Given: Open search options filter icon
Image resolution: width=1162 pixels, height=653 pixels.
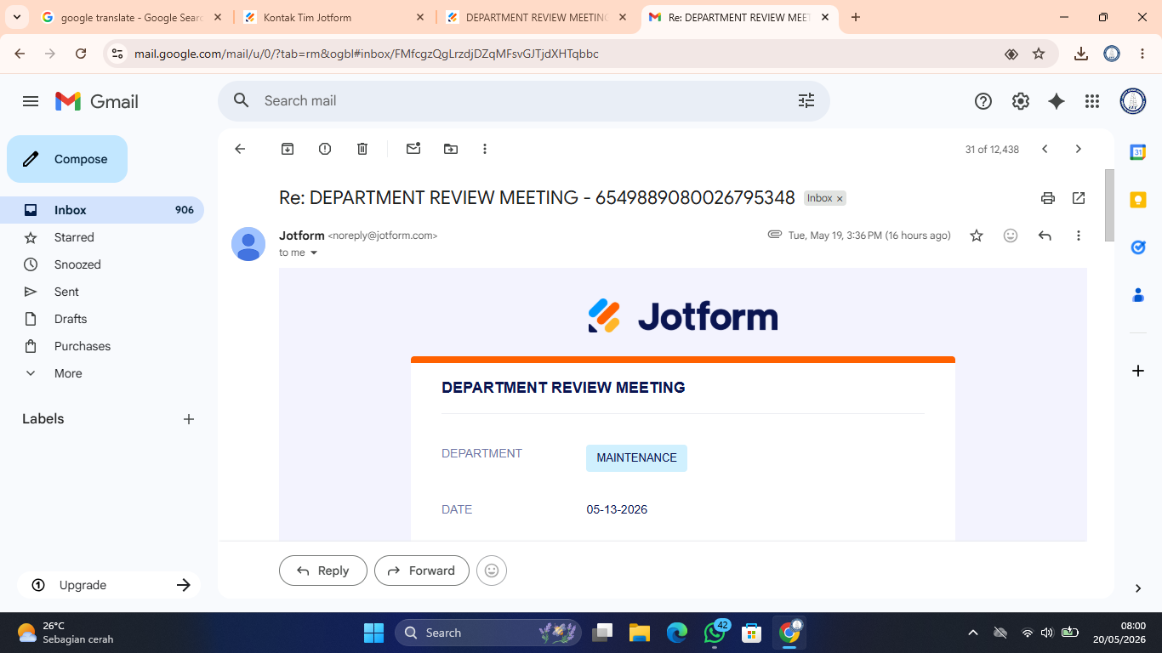Looking at the screenshot, I should pyautogui.click(x=806, y=100).
